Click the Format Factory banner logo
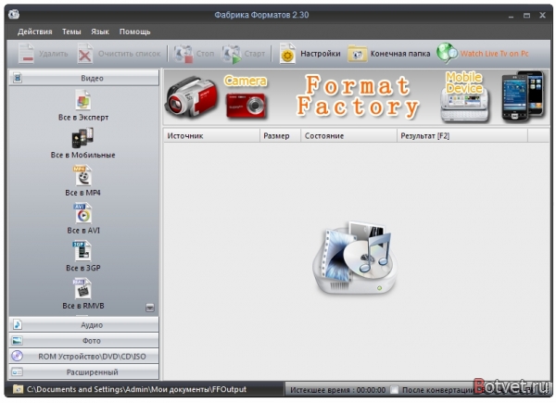The width and height of the screenshot is (556, 403). coord(358,96)
